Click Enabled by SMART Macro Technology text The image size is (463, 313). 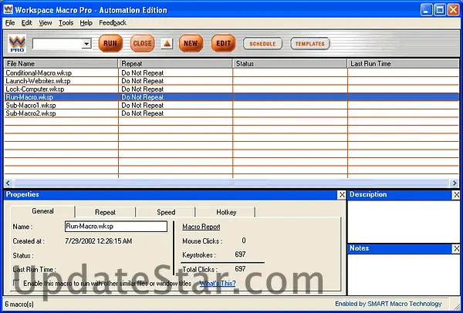[x=388, y=304]
